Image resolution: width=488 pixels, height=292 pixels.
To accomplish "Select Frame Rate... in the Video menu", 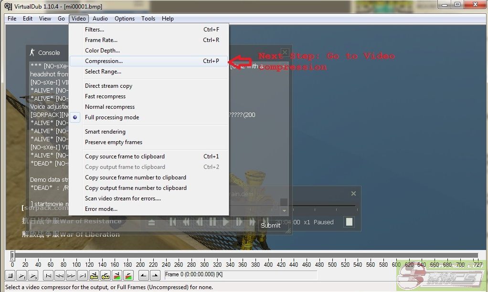I will pyautogui.click(x=101, y=40).
